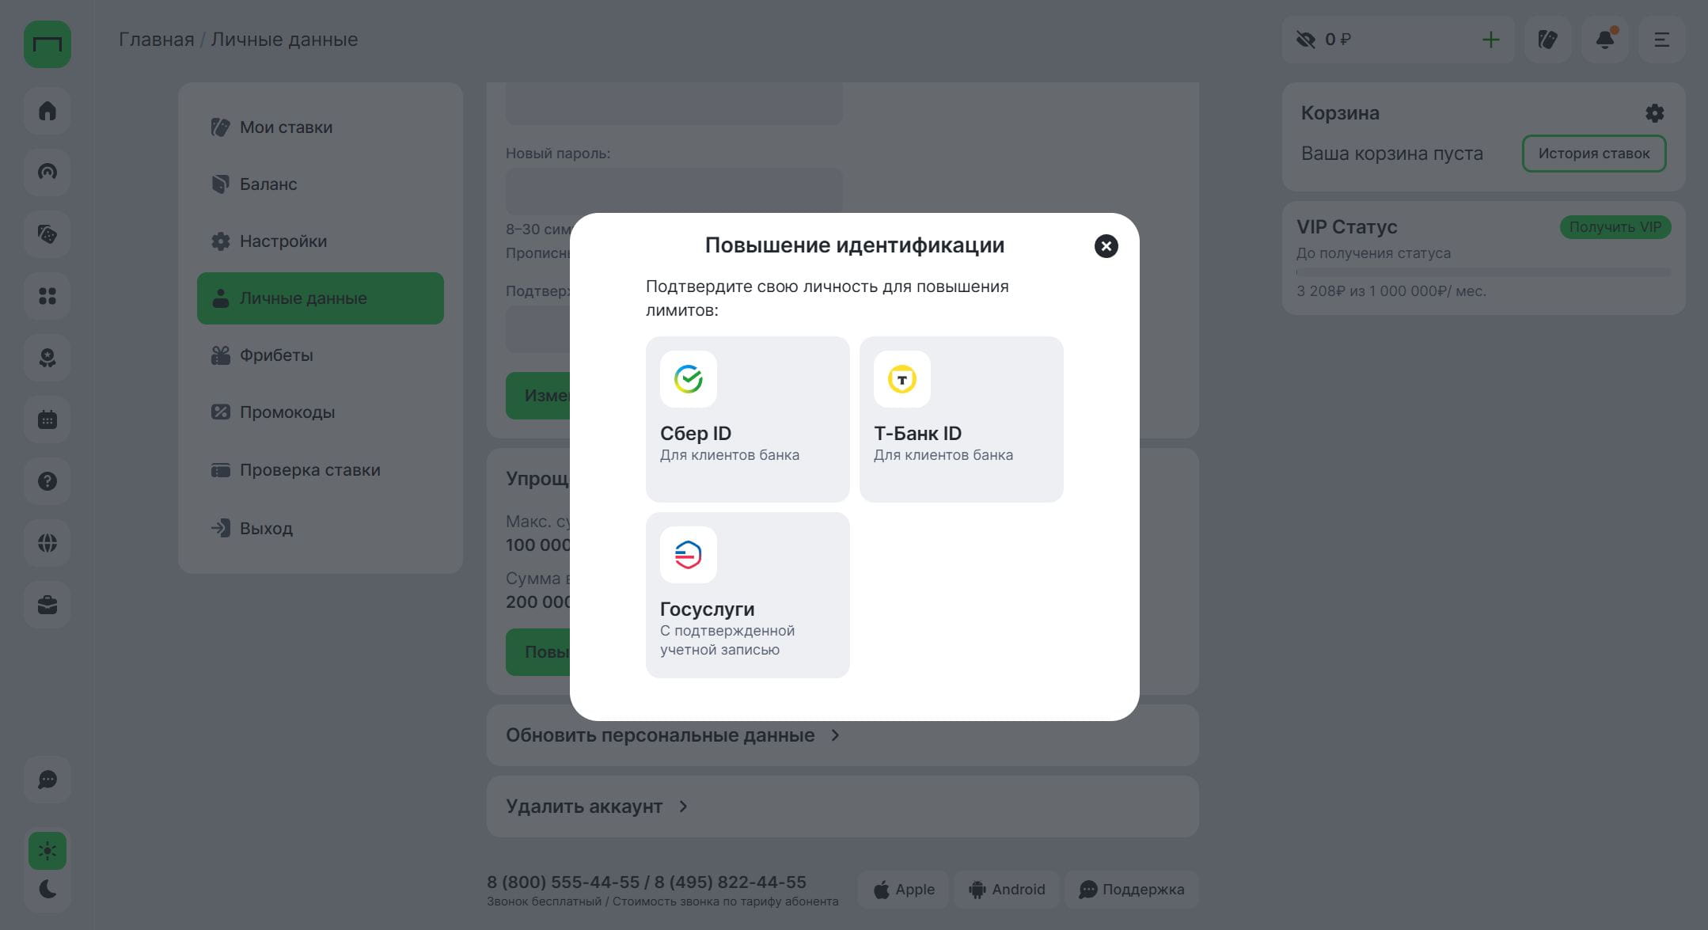Click Ваша корзина пуста text
The height and width of the screenshot is (930, 1708).
(1392, 154)
